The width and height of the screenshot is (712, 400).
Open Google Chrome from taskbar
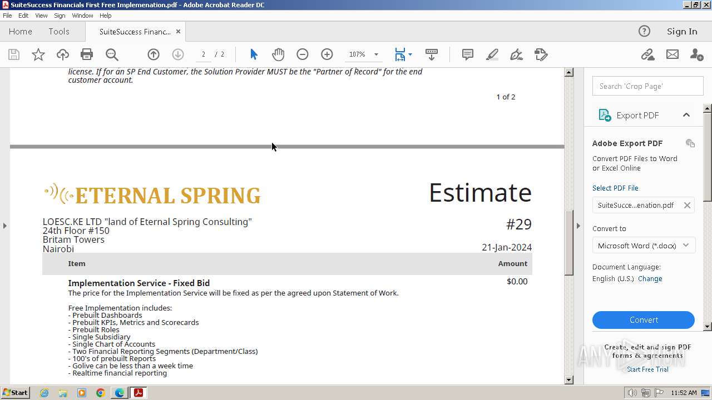[x=101, y=393]
